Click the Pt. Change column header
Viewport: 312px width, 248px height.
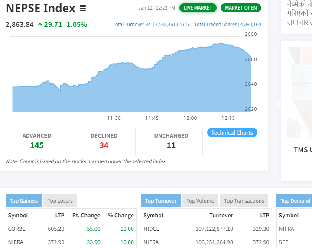86,216
